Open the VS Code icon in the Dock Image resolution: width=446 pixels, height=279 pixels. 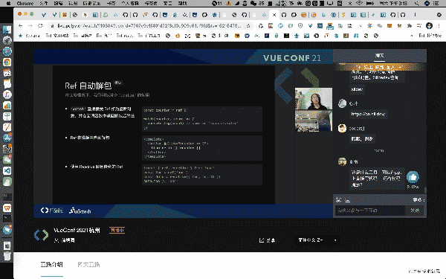click(7, 170)
